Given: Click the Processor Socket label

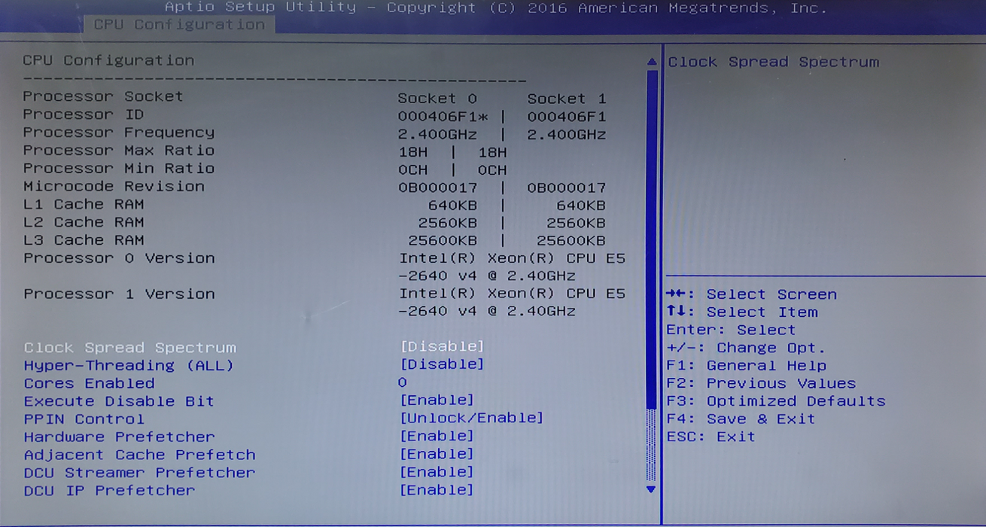Looking at the screenshot, I should click(x=102, y=96).
